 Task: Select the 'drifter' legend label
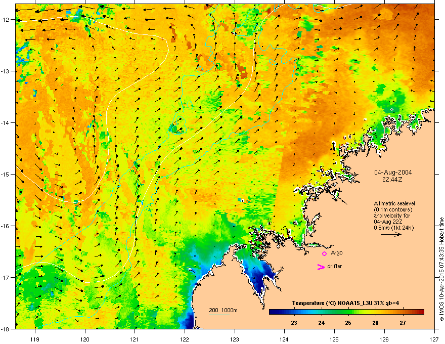pos(335,266)
